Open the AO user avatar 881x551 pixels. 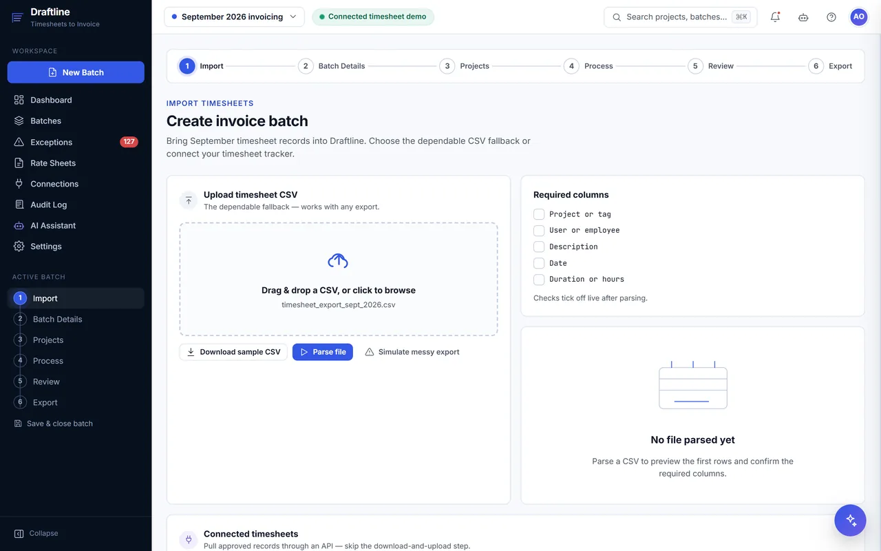coord(859,17)
